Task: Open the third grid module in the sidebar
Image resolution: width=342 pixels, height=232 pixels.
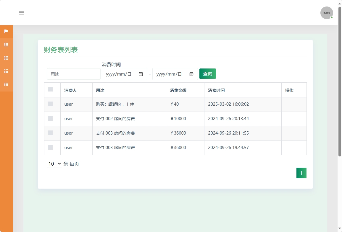Action: tap(6, 71)
